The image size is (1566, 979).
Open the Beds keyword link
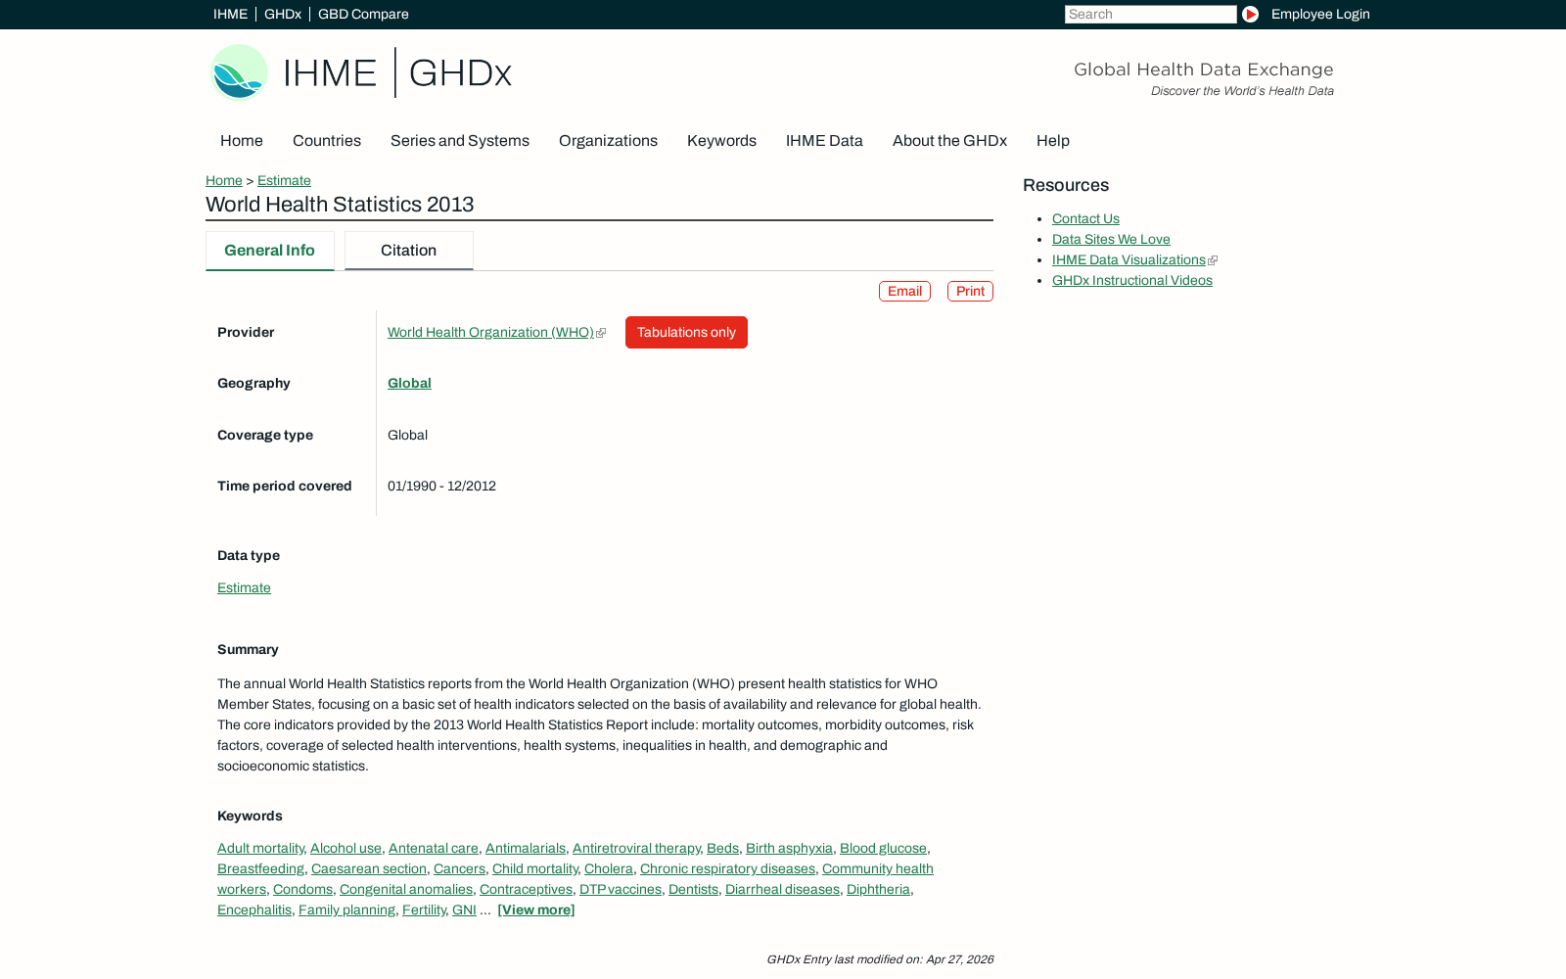722,849
